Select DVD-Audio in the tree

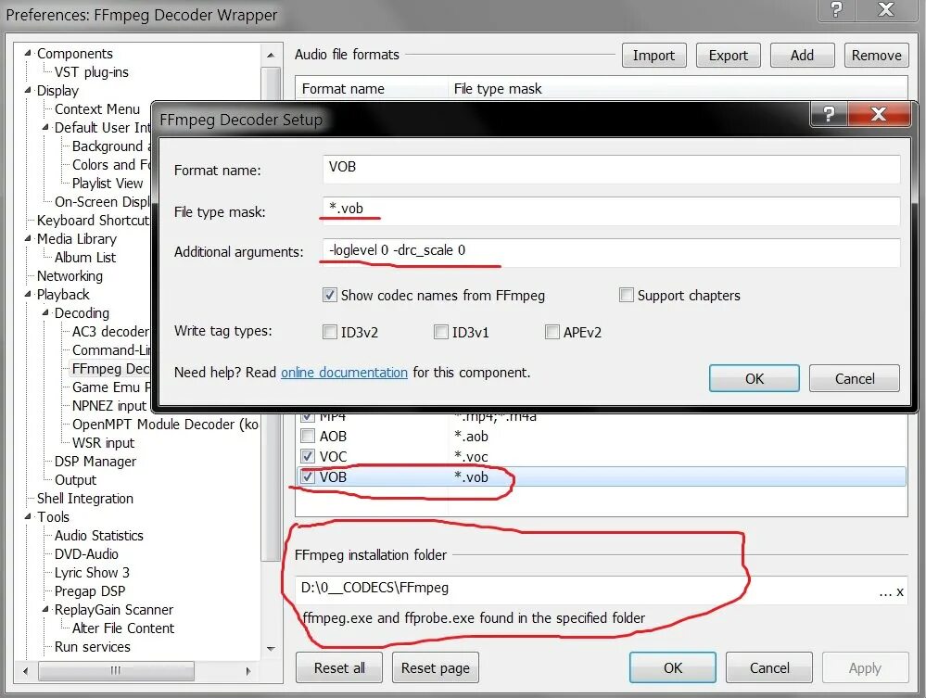pos(86,554)
